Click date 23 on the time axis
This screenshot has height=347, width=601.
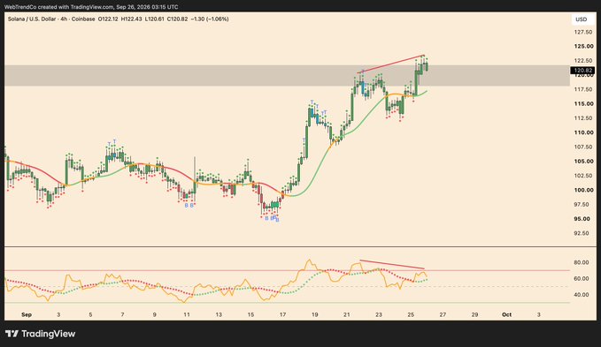[x=379, y=314]
